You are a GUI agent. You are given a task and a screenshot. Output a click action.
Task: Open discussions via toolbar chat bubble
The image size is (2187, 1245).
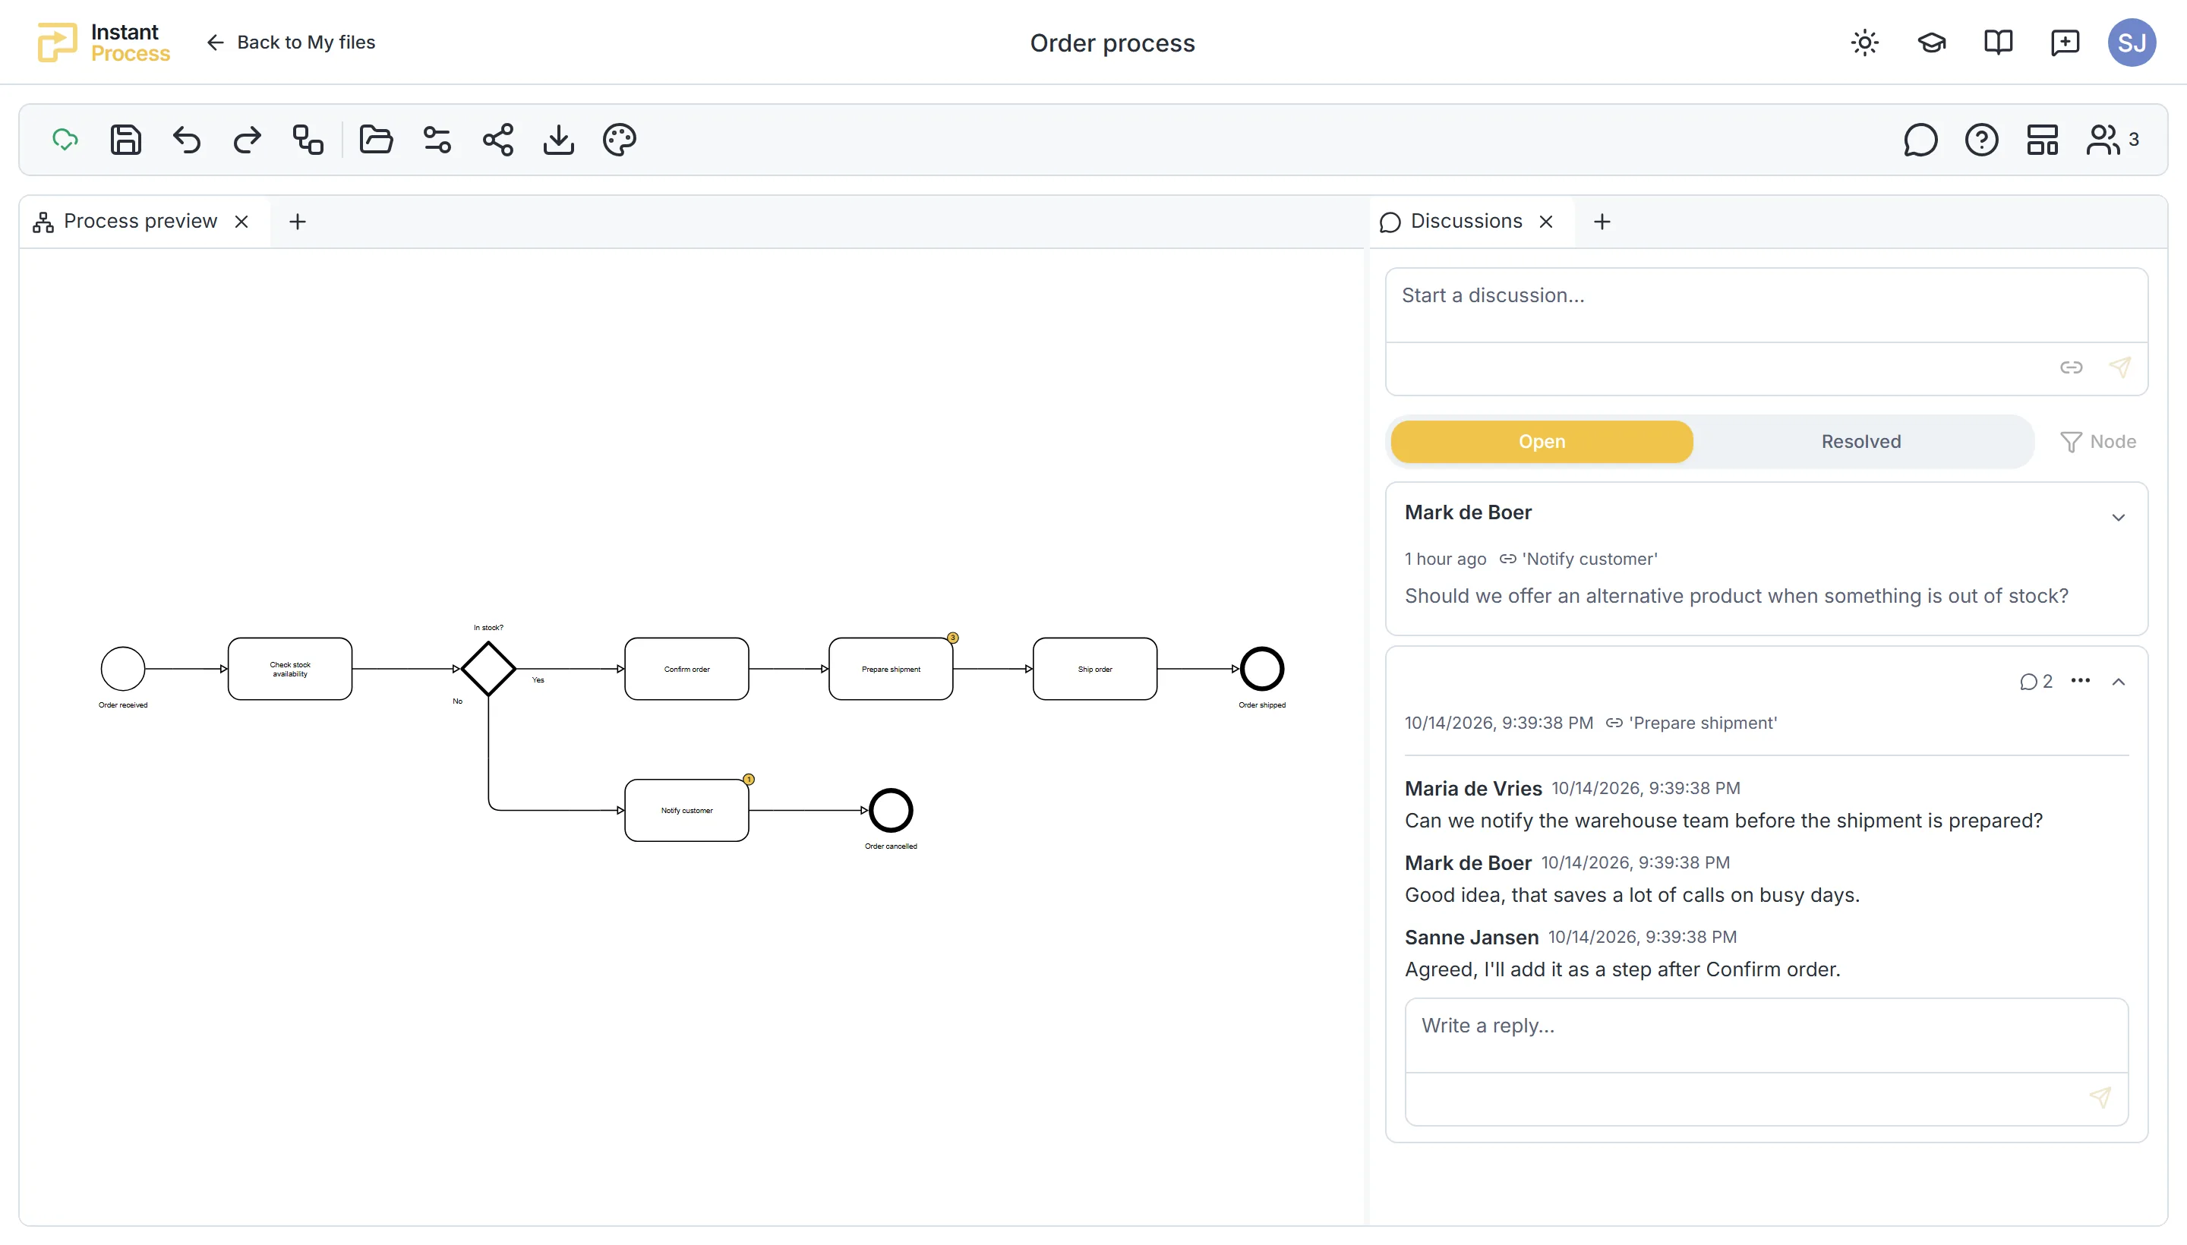coord(1920,140)
